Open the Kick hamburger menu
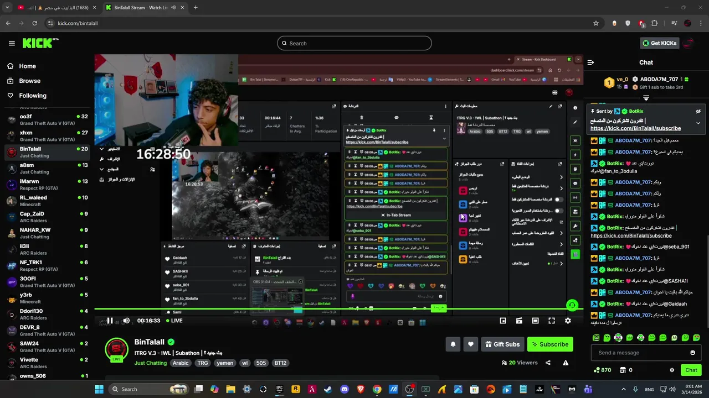Screen dimensions: 709x398 click(12, 43)
